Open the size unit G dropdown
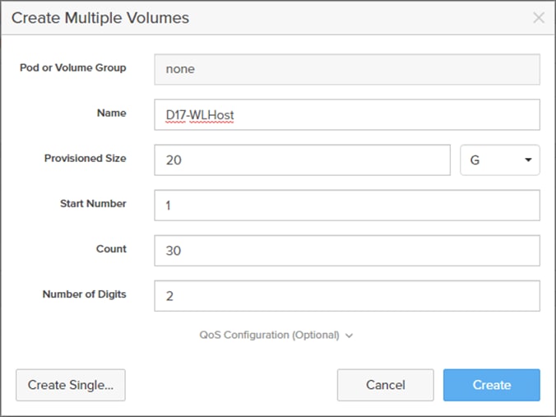 499,160
